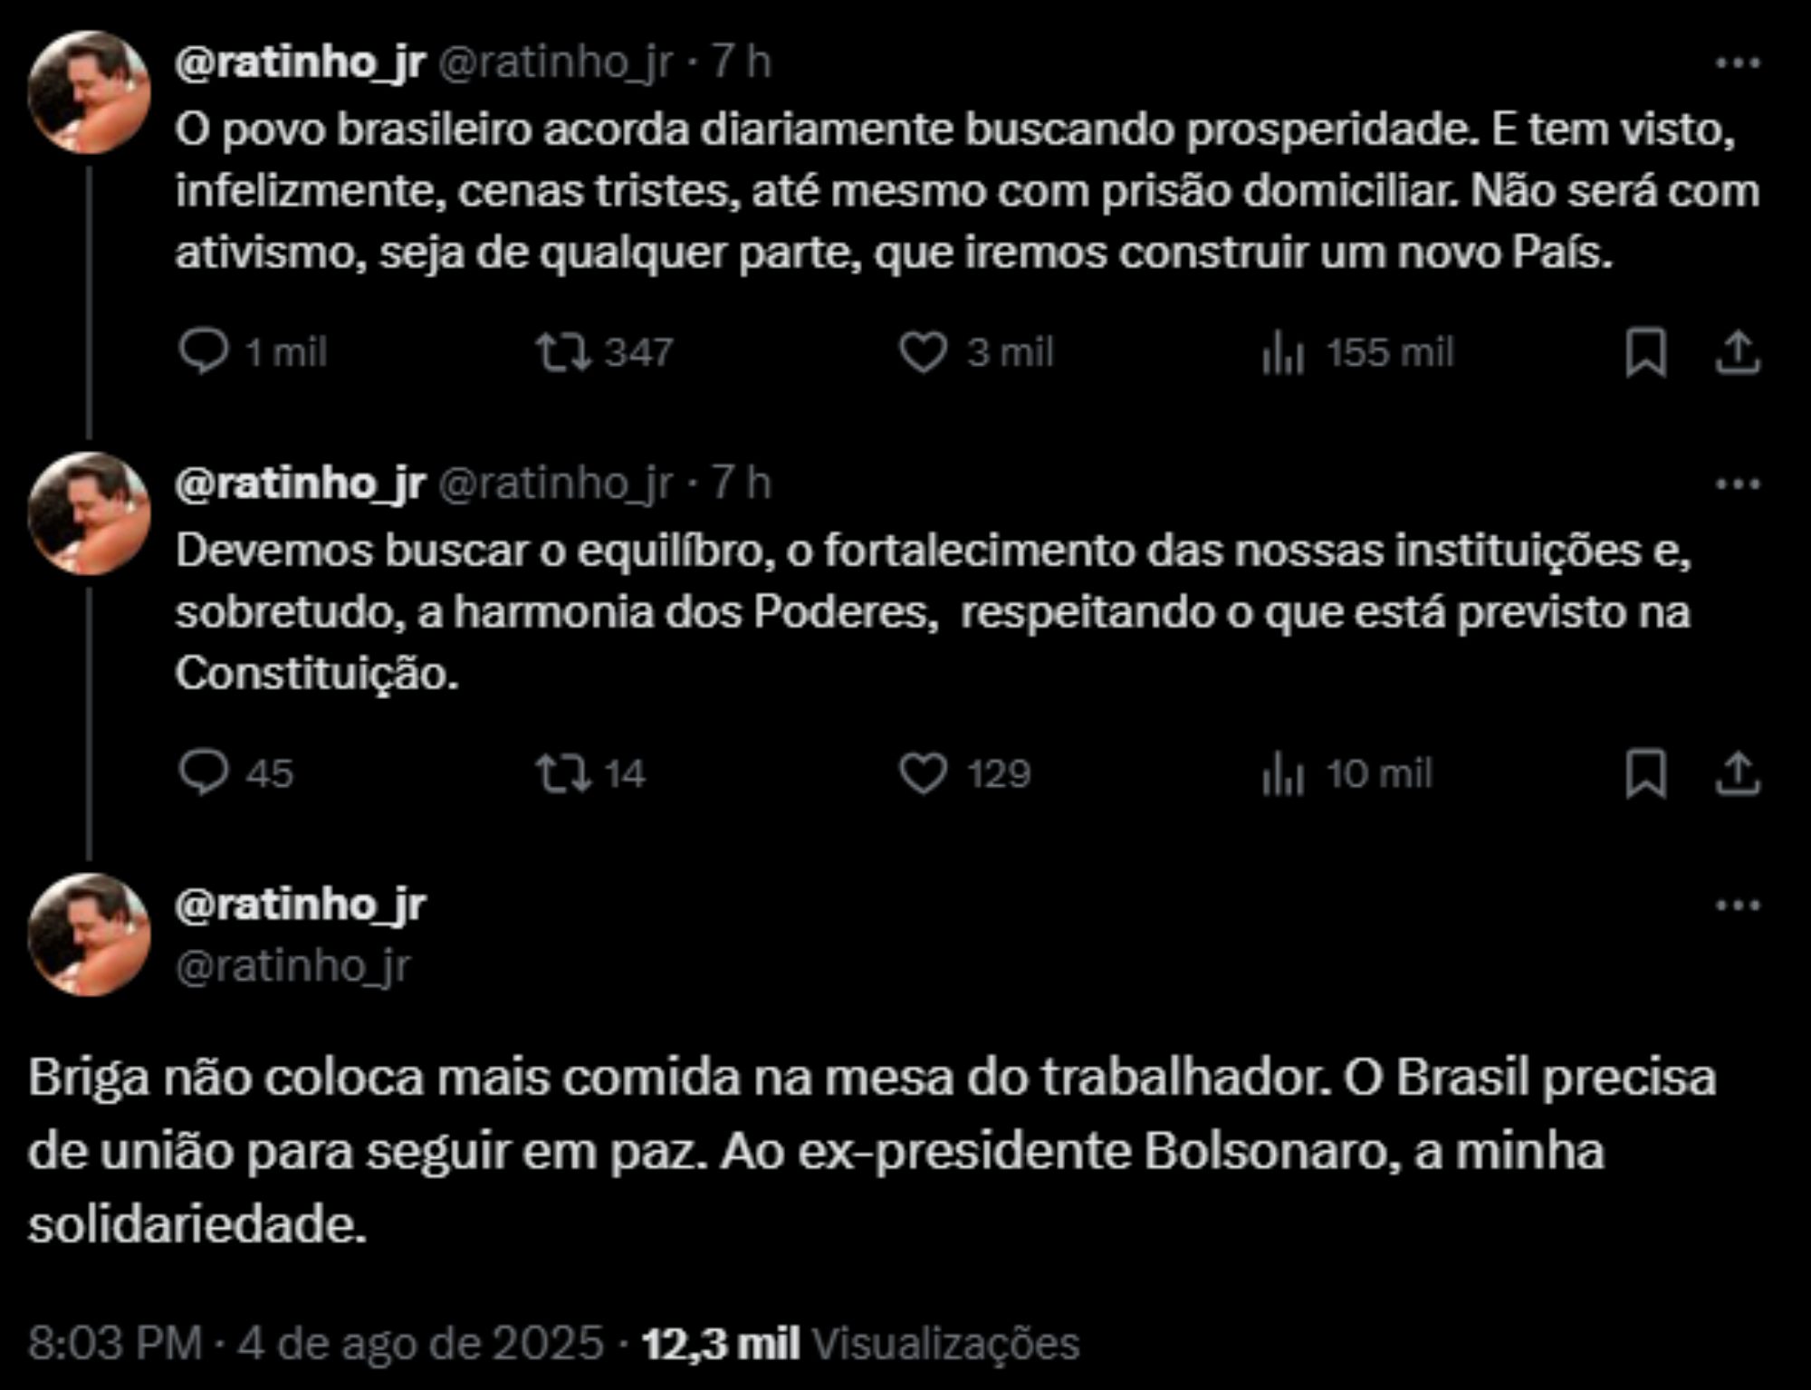Open the '8:03 PM · 4 de ago de 2025' timestamp
Image resolution: width=1811 pixels, height=1390 pixels.
tap(315, 1342)
